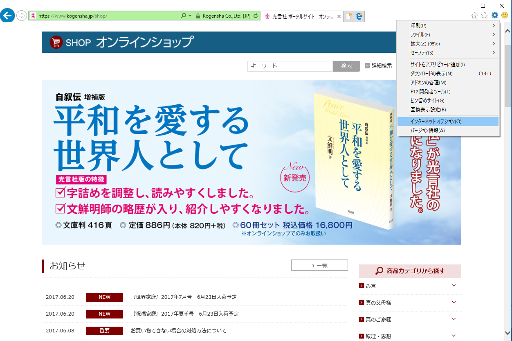This screenshot has width=512, height=341.
Task: Click the site favicon in the address bar
Action: pyautogui.click(x=33, y=16)
